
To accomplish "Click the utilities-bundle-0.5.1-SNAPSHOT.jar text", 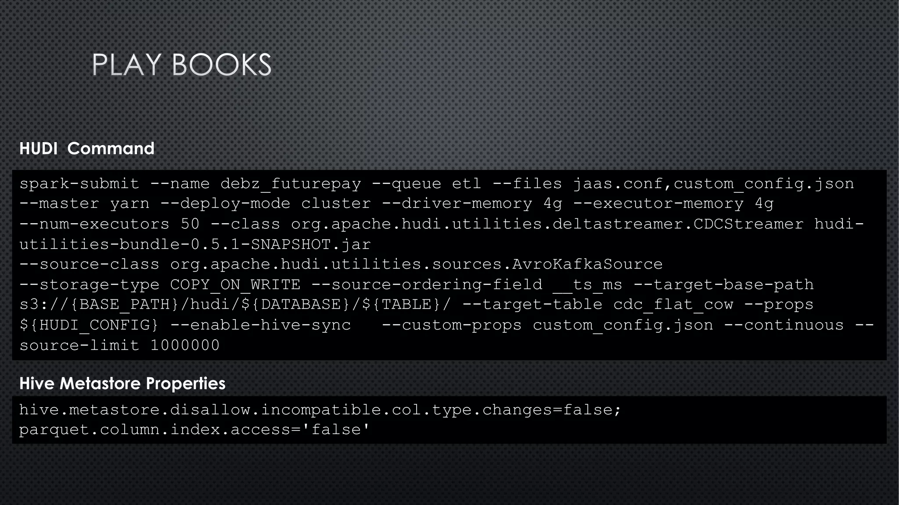I will coord(195,244).
